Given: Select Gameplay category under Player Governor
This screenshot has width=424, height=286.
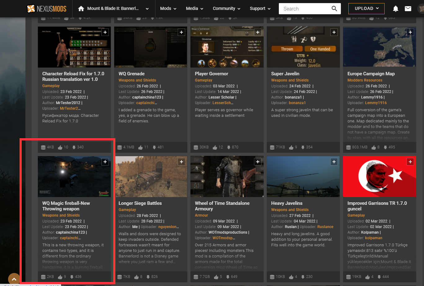Looking at the screenshot, I should tap(203, 80).
